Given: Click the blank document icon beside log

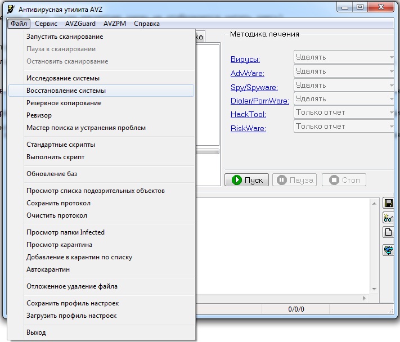Looking at the screenshot, I should click(389, 232).
